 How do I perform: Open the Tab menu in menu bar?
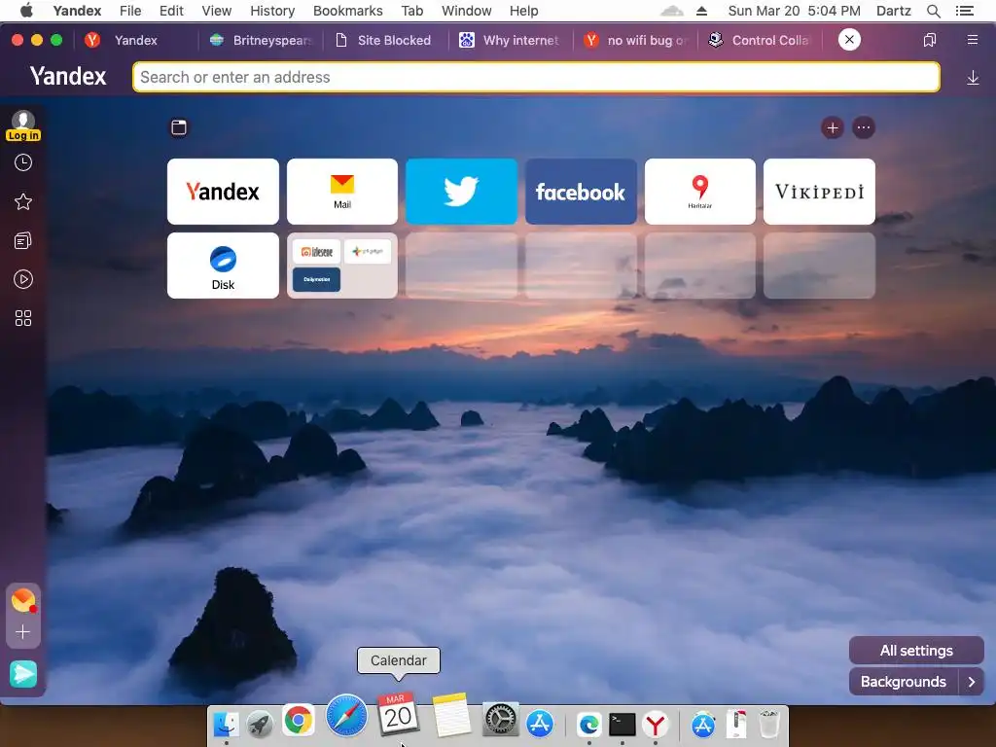(412, 11)
